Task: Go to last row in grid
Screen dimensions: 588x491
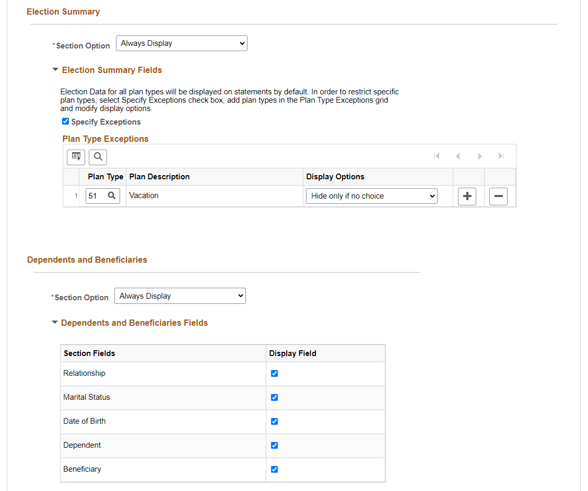Action: coord(501,156)
